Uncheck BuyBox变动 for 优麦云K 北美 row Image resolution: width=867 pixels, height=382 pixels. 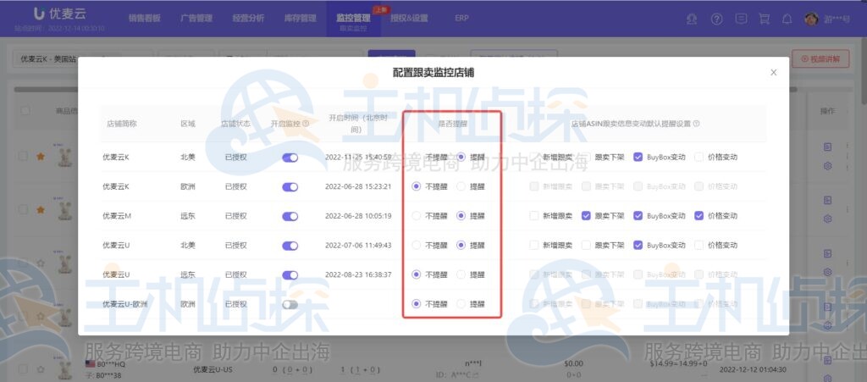pos(638,157)
